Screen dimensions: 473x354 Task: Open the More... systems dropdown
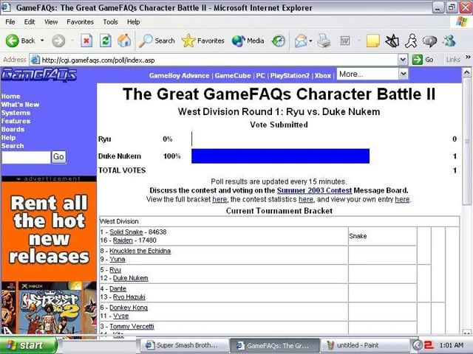point(372,74)
